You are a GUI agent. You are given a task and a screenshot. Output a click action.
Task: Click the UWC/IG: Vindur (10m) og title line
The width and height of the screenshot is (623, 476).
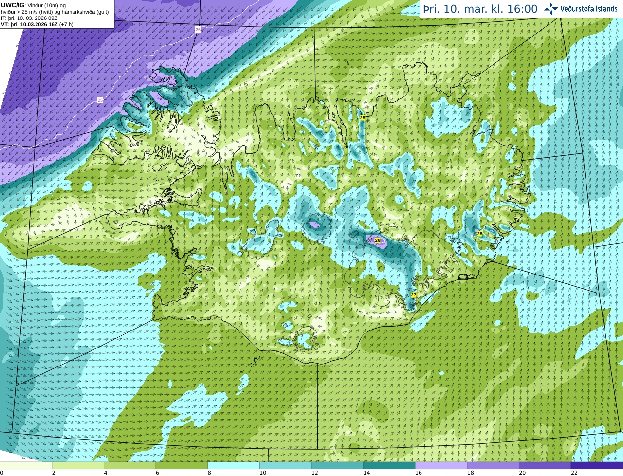(33, 5)
